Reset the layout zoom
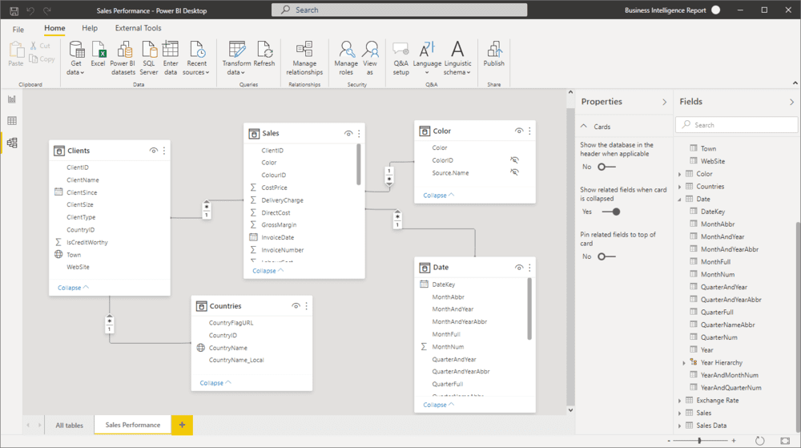Screen dimensions: 801x448 coord(759,440)
